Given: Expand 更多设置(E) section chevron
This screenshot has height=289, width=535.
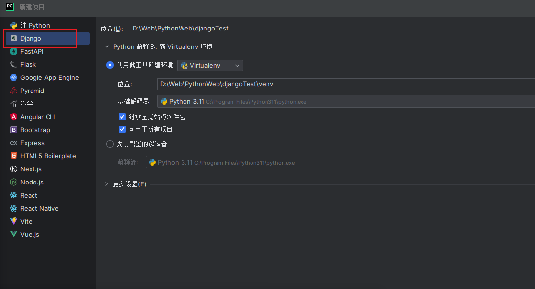Looking at the screenshot, I should tap(107, 184).
